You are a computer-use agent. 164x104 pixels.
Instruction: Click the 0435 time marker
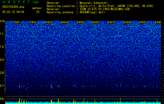tap(80, 22)
